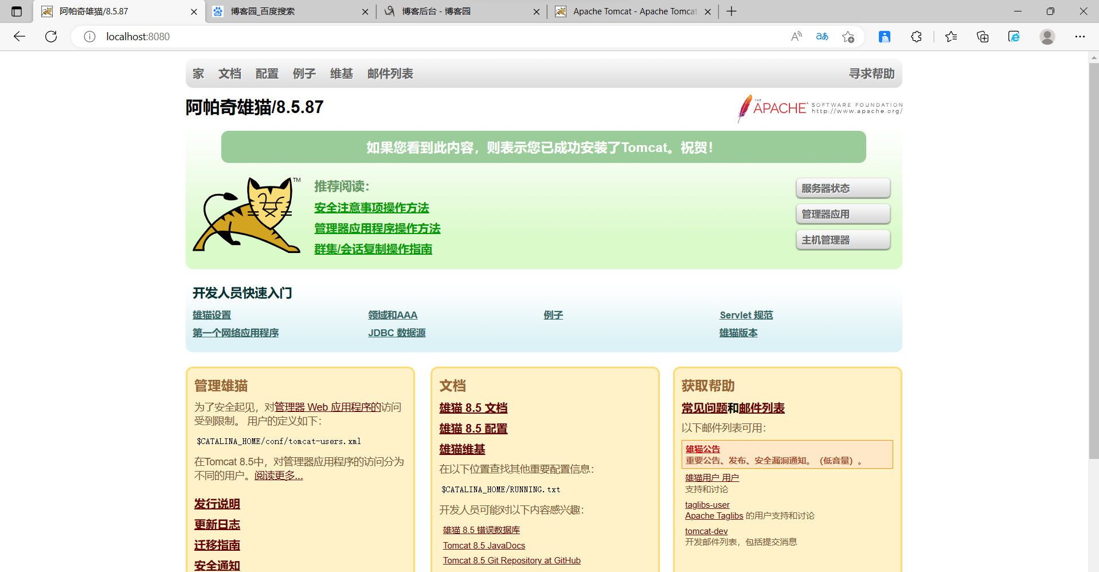Add this page to favorites star
Viewport: 1099px width, 572px height.
pos(848,37)
